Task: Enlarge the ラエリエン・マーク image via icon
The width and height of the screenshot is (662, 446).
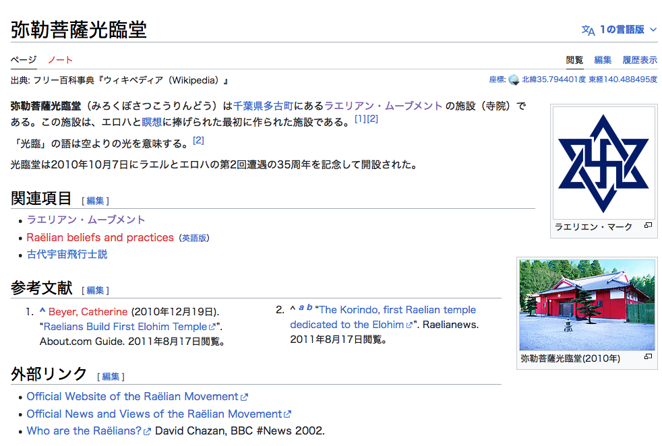Action: point(648,225)
